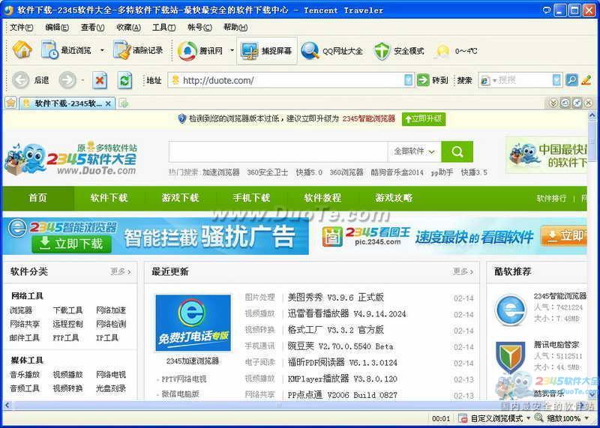Screen dimensions: 600x428
Task: Click the weather sun icon
Action: (442, 51)
